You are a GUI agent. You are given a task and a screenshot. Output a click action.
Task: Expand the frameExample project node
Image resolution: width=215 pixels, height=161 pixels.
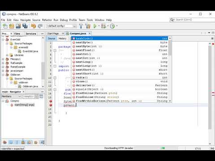tap(3, 67)
